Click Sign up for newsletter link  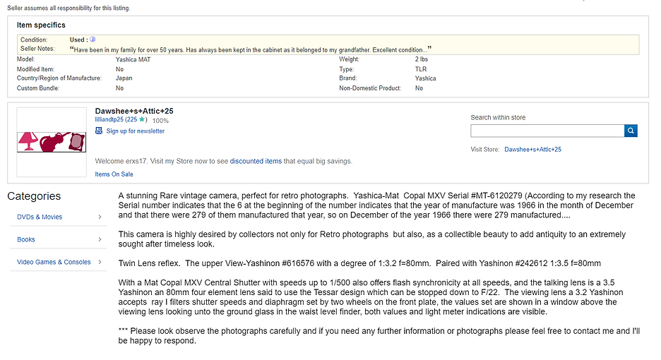tap(136, 131)
